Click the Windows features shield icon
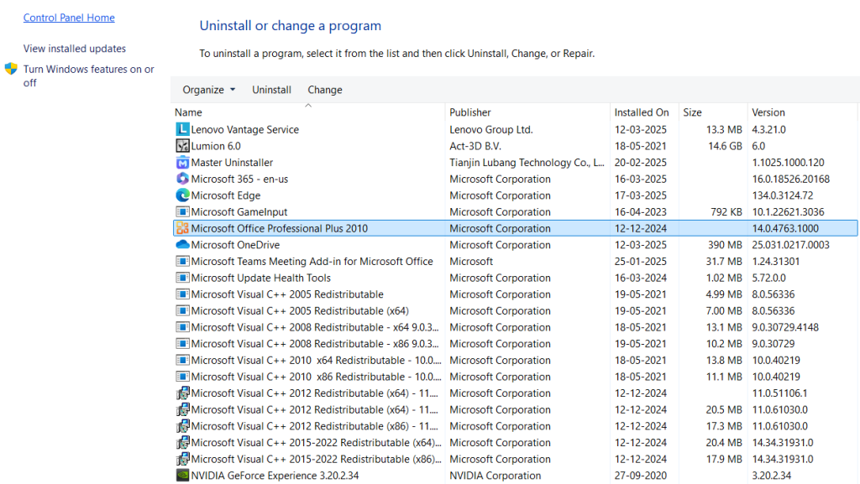The width and height of the screenshot is (860, 484). tap(11, 69)
